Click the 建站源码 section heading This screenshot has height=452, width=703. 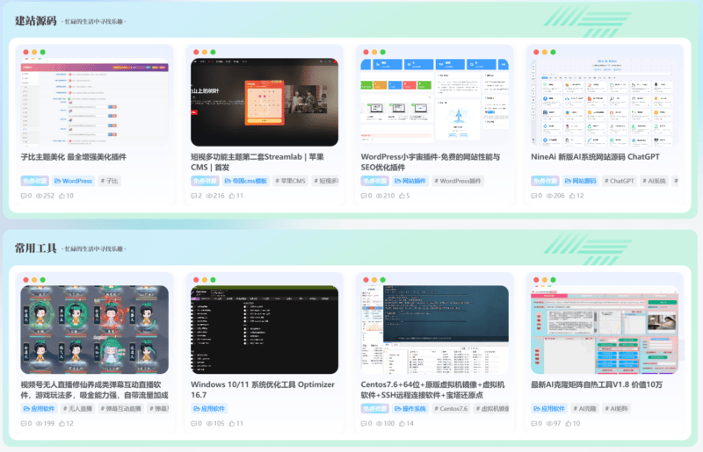tap(36, 21)
